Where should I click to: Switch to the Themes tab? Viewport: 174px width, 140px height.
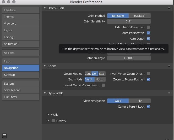tap(21, 17)
